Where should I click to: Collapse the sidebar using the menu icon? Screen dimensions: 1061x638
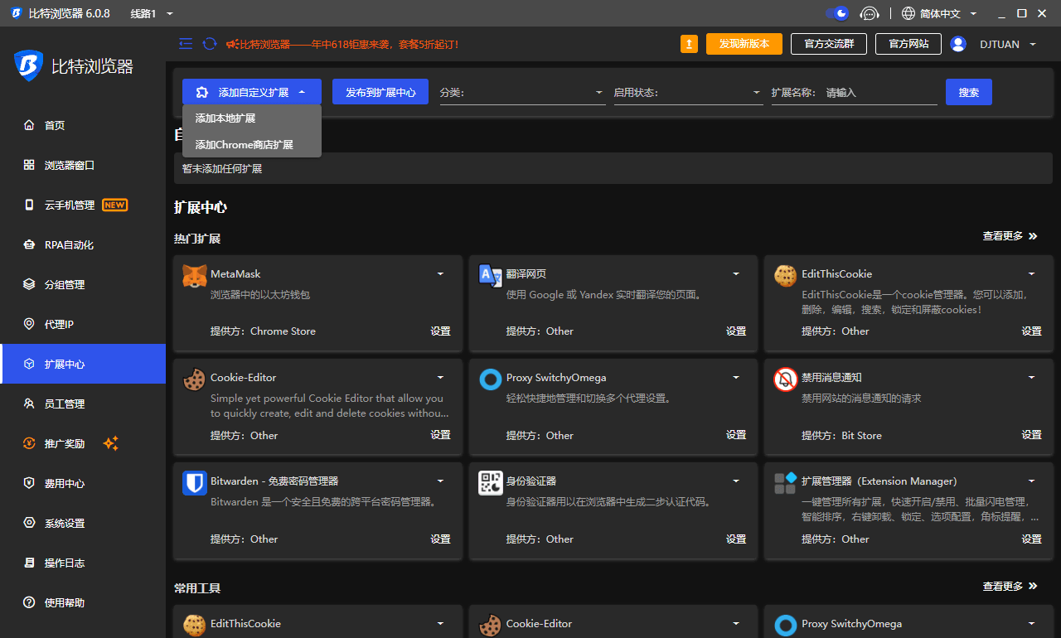[186, 44]
